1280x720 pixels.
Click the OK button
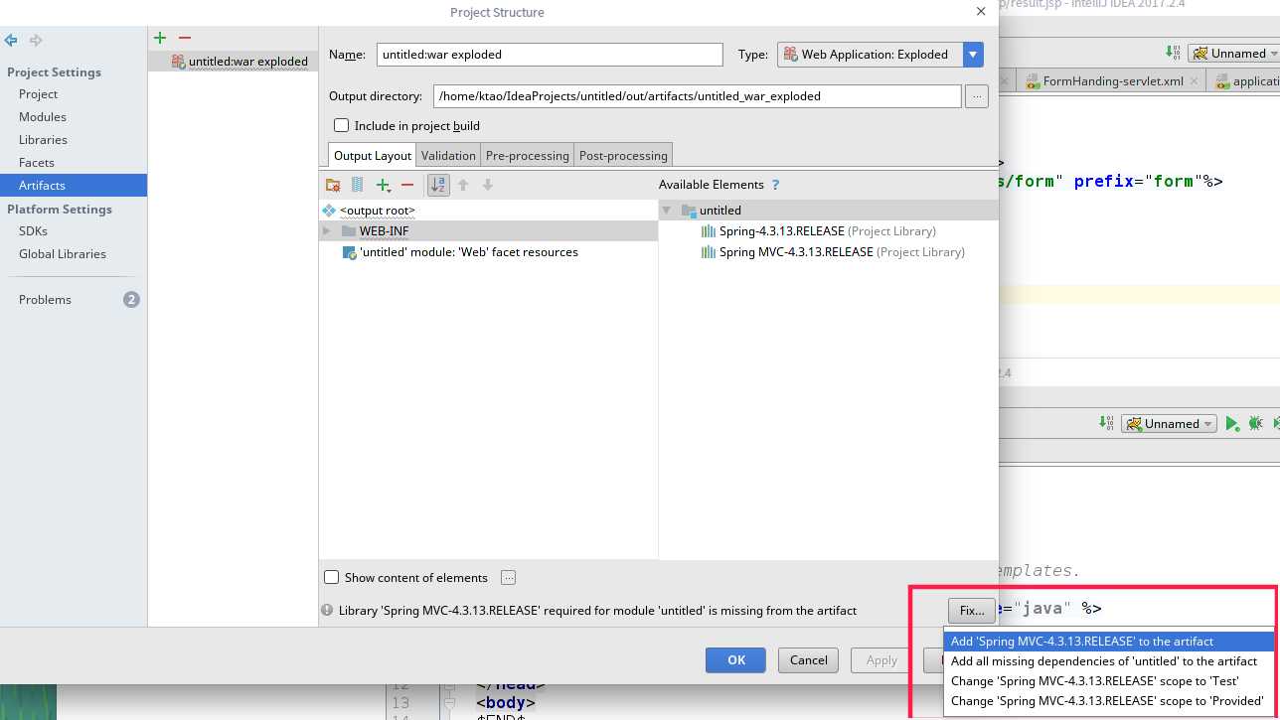[x=735, y=659]
